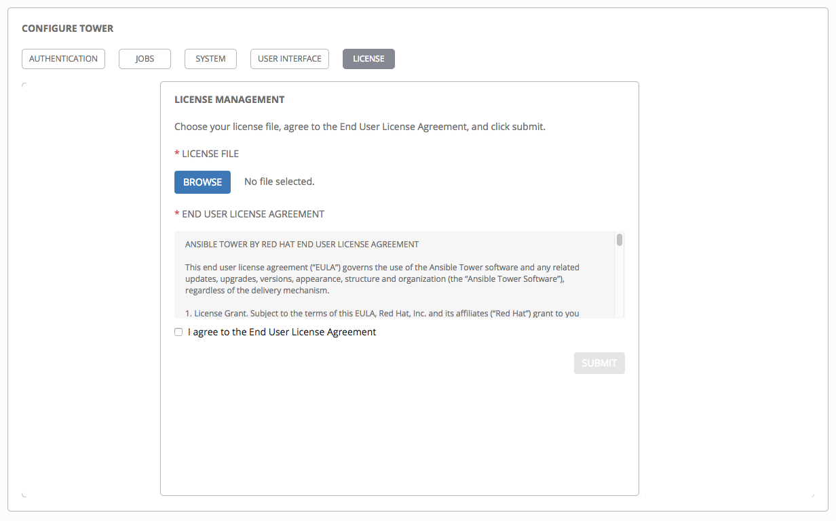Click the 'Configure Tower' title
The image size is (836, 521).
click(x=68, y=28)
